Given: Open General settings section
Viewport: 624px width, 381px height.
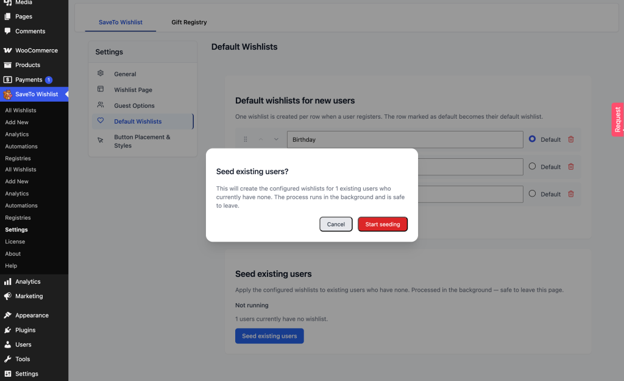Looking at the screenshot, I should click(x=143, y=74).
